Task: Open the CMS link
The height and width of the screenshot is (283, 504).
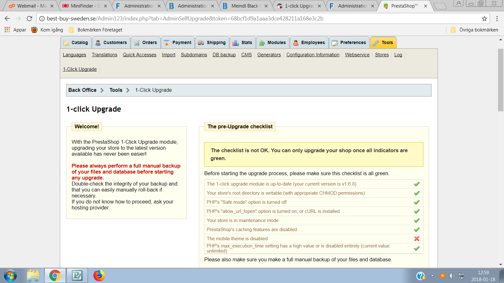Action: click(246, 55)
